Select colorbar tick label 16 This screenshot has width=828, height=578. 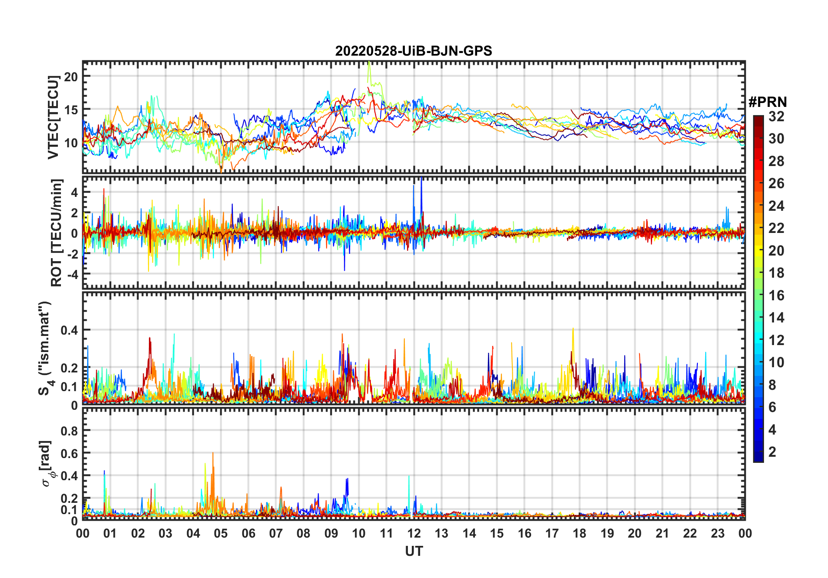click(776, 296)
